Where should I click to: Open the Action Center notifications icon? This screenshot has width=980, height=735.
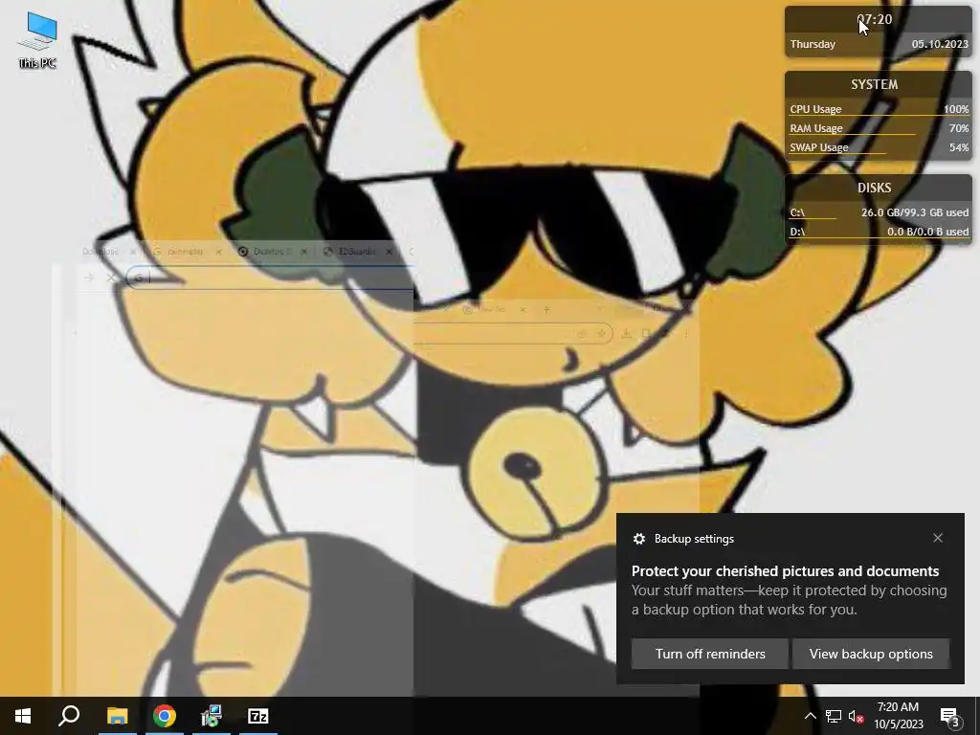pos(950,717)
